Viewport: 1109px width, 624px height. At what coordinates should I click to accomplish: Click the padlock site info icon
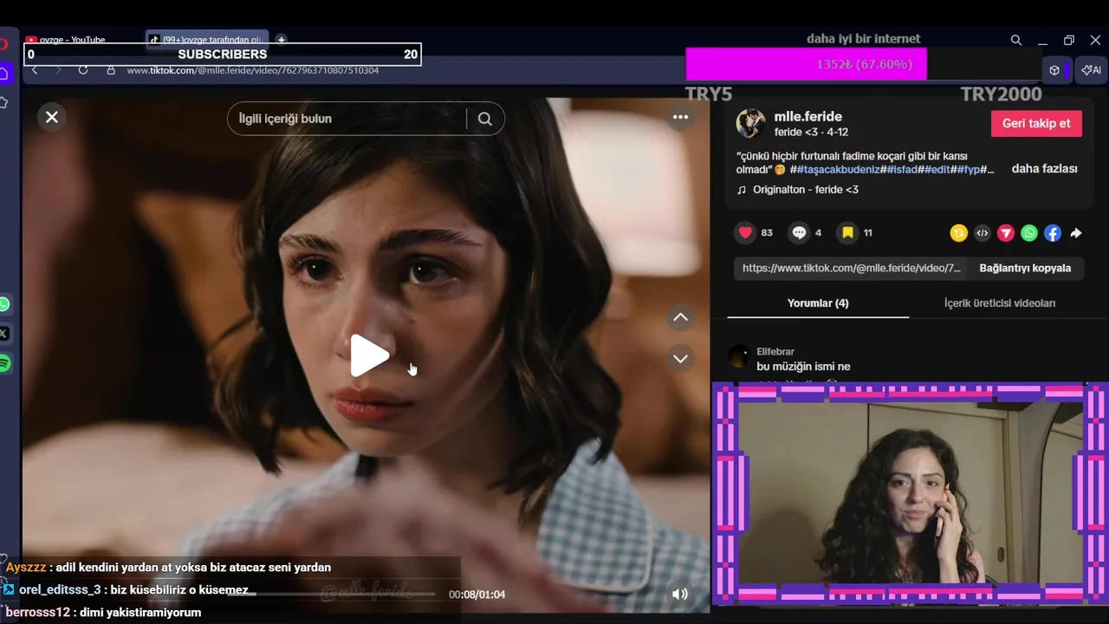pyautogui.click(x=111, y=70)
